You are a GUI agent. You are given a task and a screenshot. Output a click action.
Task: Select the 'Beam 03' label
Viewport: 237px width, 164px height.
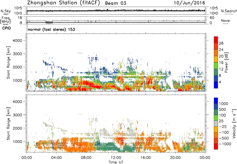tap(116, 3)
